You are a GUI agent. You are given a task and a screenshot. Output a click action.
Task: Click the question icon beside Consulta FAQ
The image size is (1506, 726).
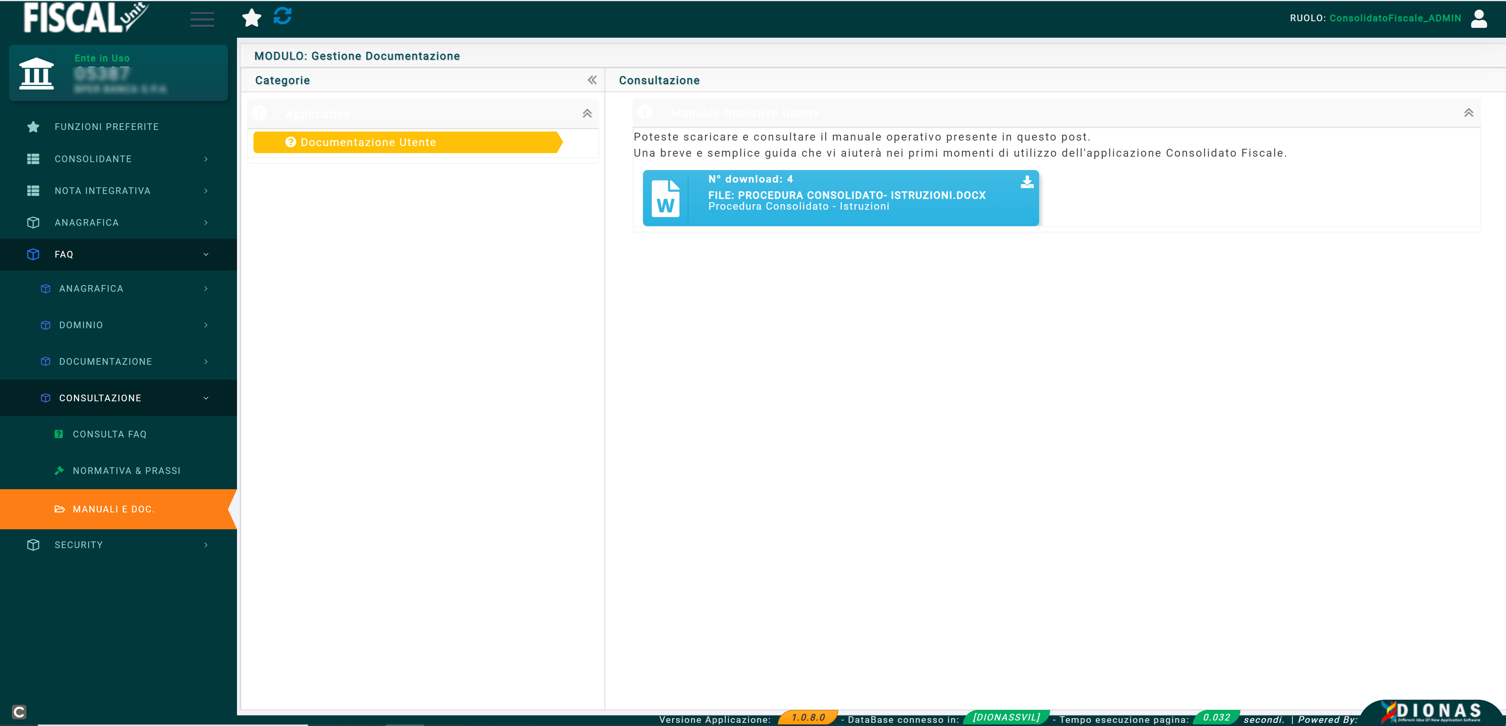(59, 434)
